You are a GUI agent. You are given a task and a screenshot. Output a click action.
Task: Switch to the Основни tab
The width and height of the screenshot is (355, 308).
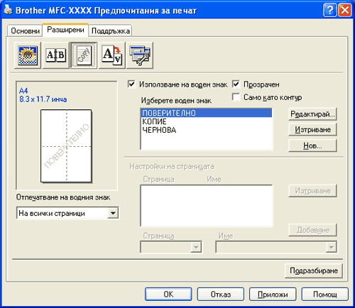pyautogui.click(x=25, y=31)
